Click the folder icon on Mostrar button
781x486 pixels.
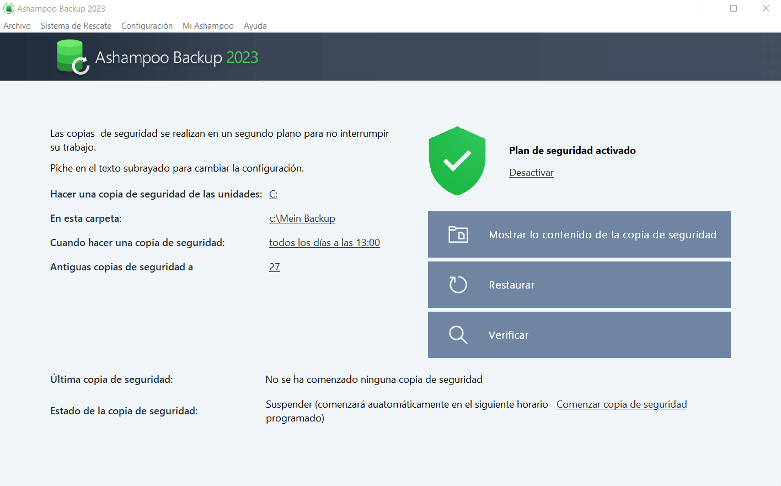[458, 234]
